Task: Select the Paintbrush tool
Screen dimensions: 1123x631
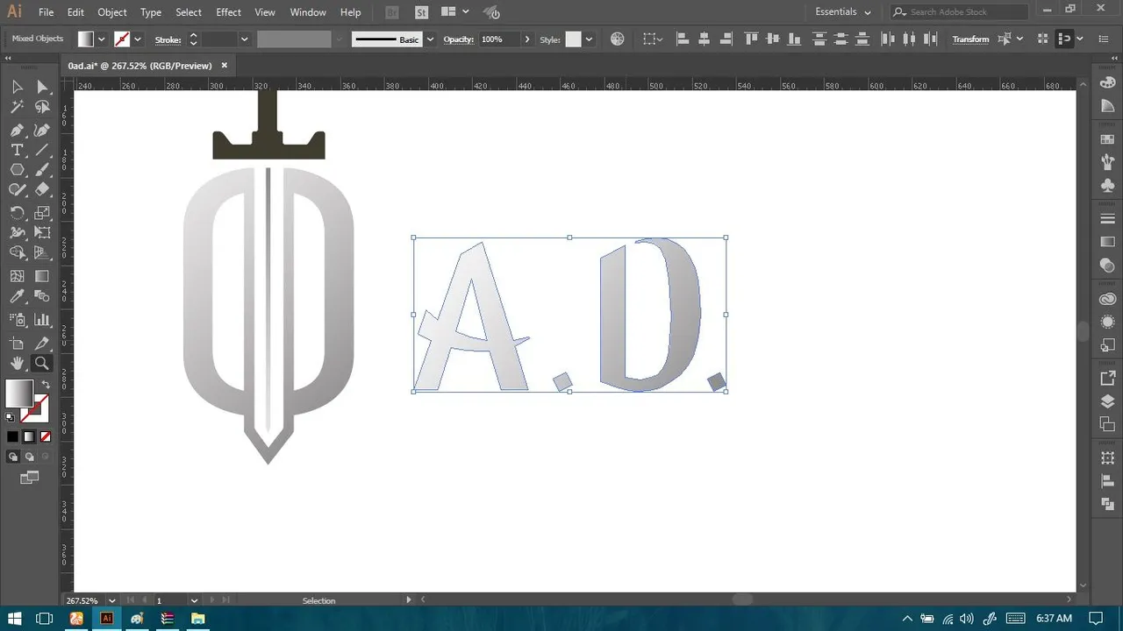Action: 42,170
